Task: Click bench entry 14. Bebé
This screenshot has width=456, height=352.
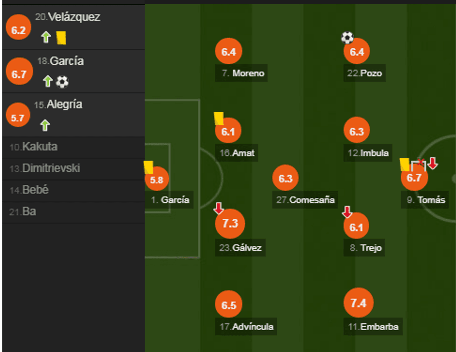Action: 29,190
